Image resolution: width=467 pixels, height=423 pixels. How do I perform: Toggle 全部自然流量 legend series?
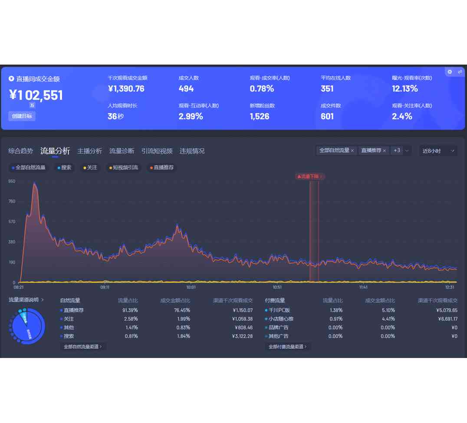(29, 168)
